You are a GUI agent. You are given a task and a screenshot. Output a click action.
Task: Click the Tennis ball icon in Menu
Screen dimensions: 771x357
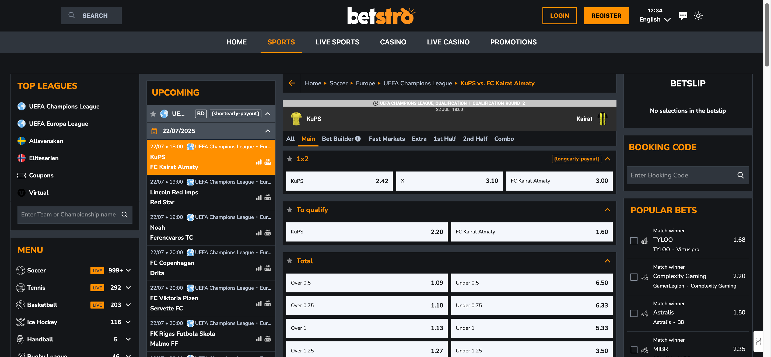tap(20, 288)
